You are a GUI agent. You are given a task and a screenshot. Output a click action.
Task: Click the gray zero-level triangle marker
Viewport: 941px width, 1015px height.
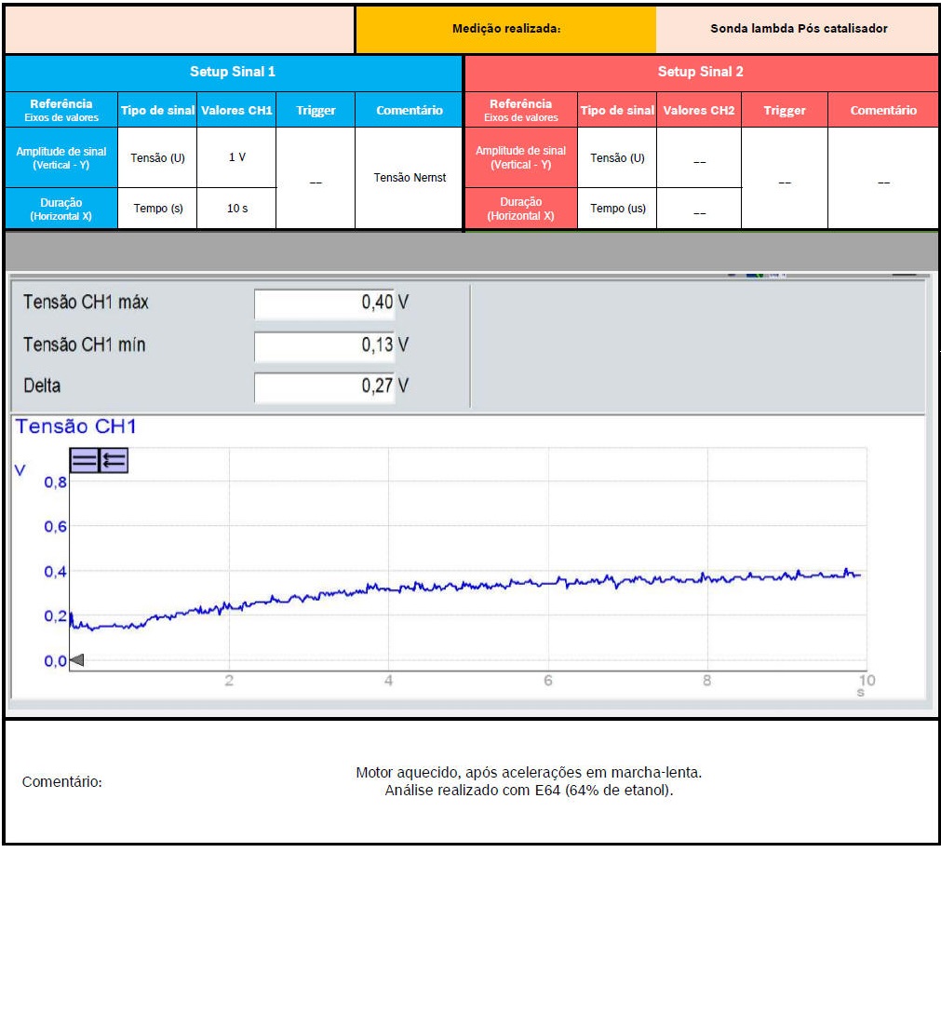click(77, 660)
